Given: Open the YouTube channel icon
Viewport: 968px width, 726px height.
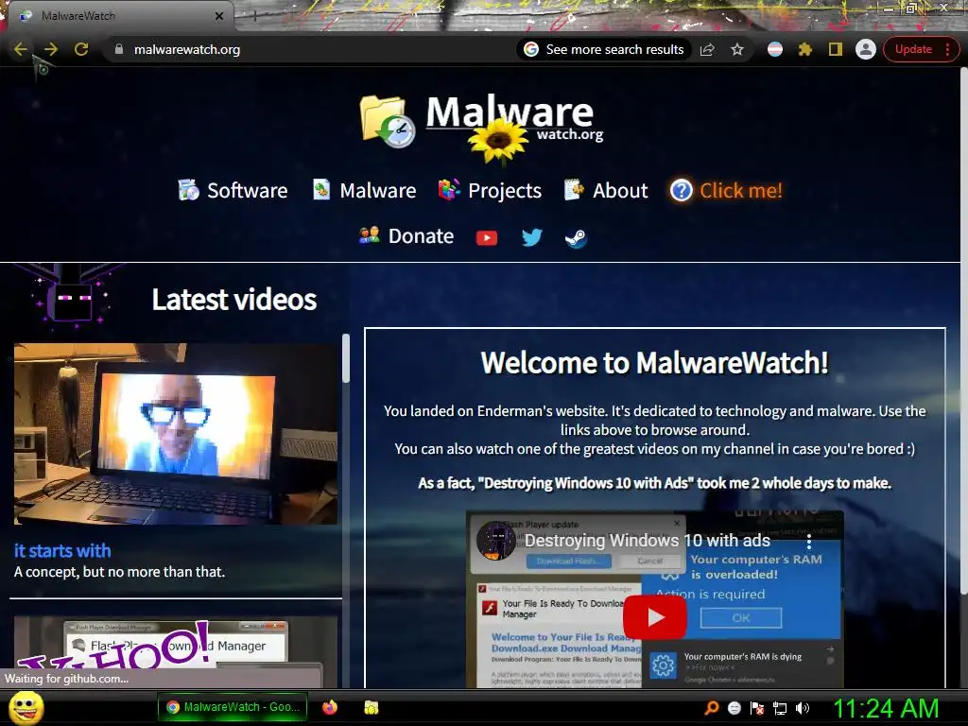Looking at the screenshot, I should (487, 237).
